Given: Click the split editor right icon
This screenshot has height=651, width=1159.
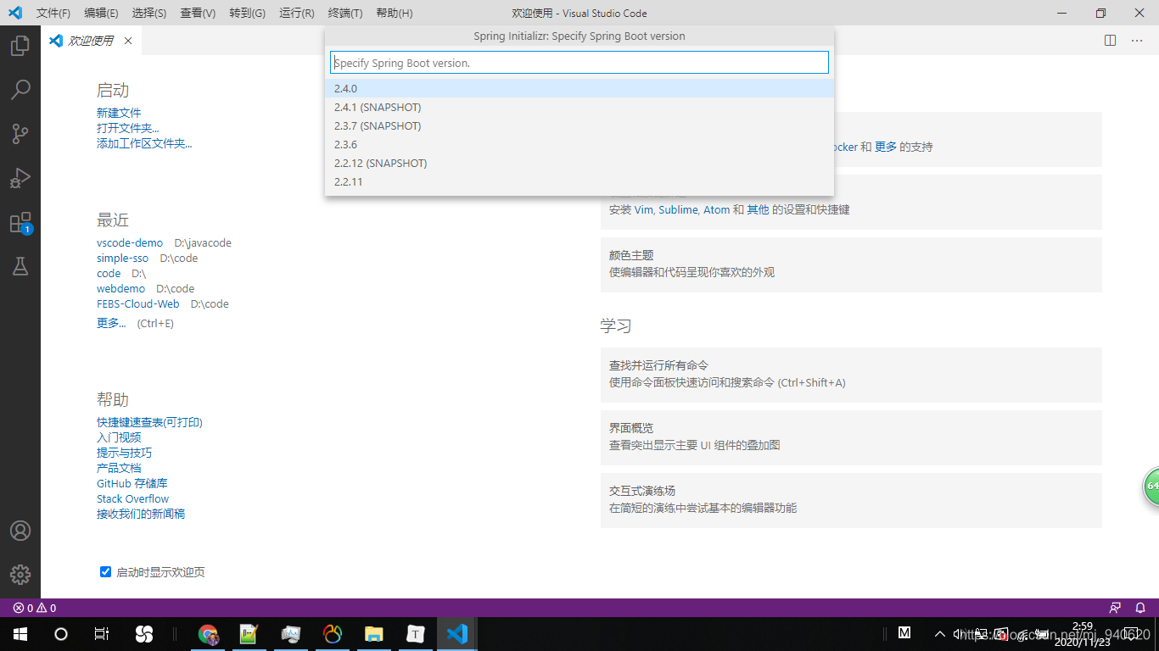Looking at the screenshot, I should click(1110, 41).
